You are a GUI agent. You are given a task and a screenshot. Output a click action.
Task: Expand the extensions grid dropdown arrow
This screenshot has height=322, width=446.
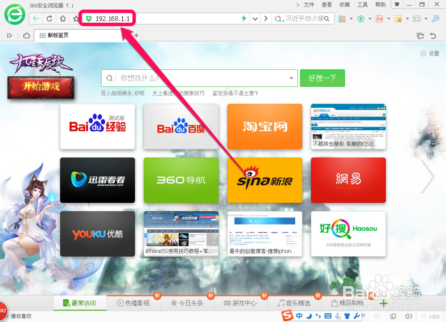click(351, 19)
